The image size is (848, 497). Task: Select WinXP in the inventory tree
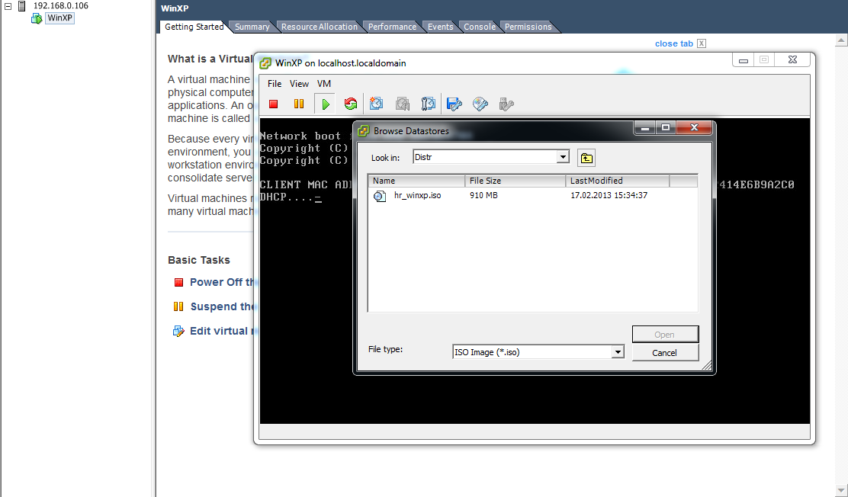(x=59, y=18)
